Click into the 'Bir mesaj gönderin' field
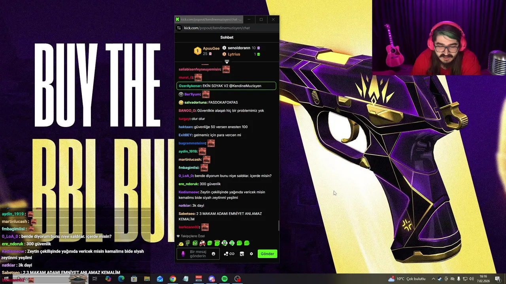506x284 pixels. pyautogui.click(x=198, y=254)
